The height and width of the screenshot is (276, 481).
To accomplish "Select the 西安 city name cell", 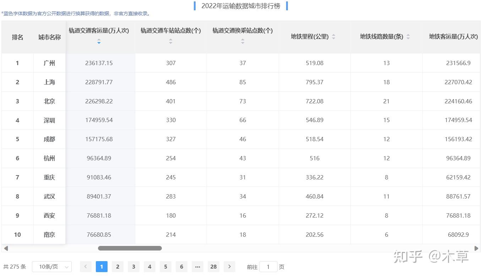I will [x=49, y=215].
